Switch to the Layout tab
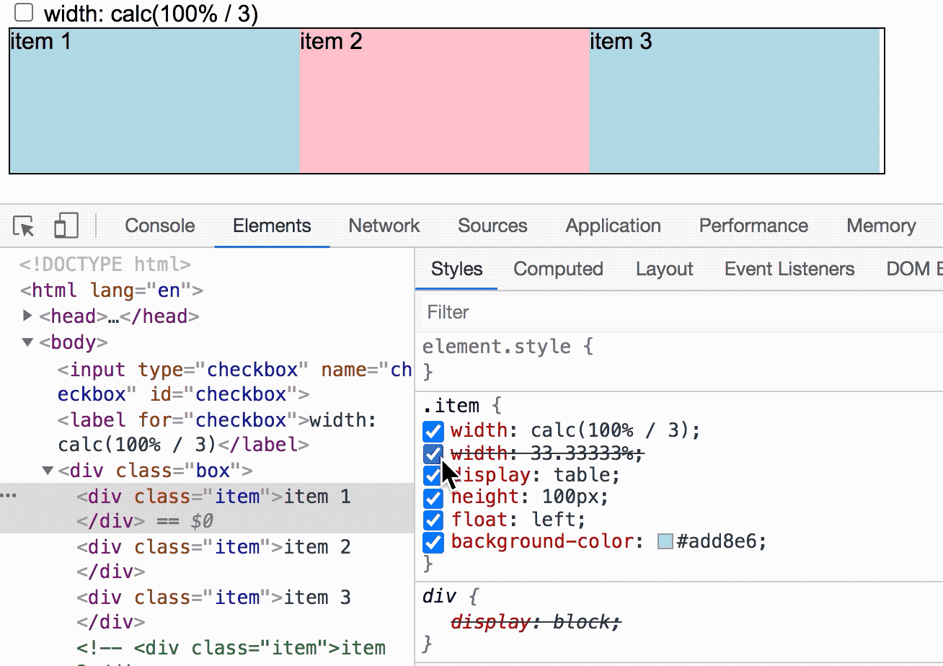 [x=664, y=270]
